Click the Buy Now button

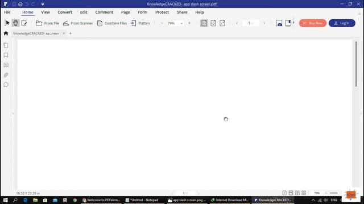(313, 23)
